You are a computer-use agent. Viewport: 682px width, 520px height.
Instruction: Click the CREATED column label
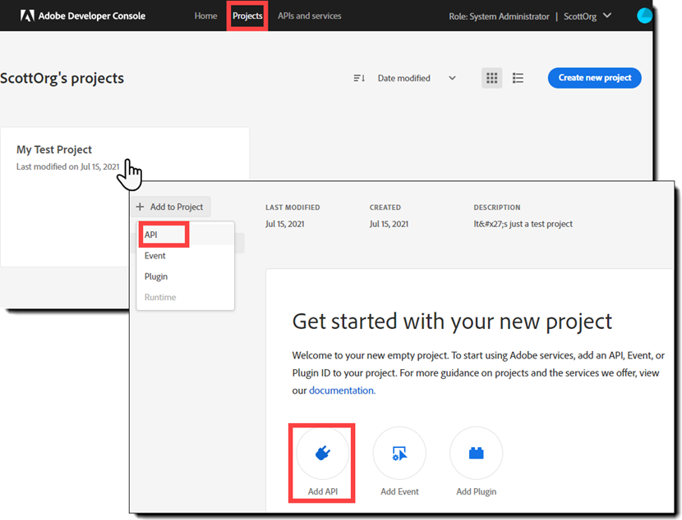click(385, 208)
